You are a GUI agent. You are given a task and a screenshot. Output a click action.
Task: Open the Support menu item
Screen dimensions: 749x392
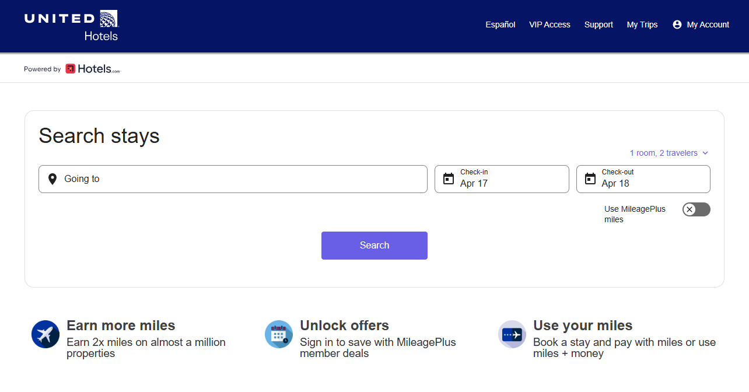tap(598, 24)
